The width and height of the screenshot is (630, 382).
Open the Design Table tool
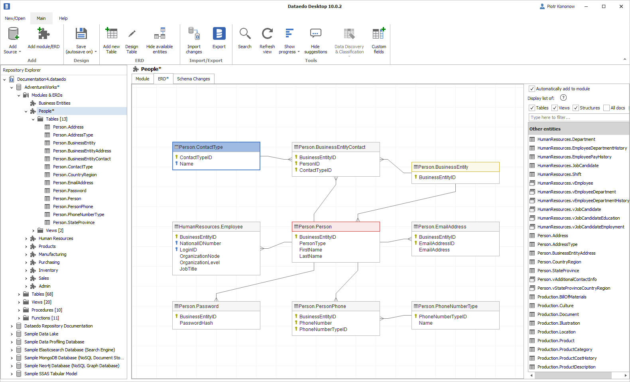tap(132, 34)
